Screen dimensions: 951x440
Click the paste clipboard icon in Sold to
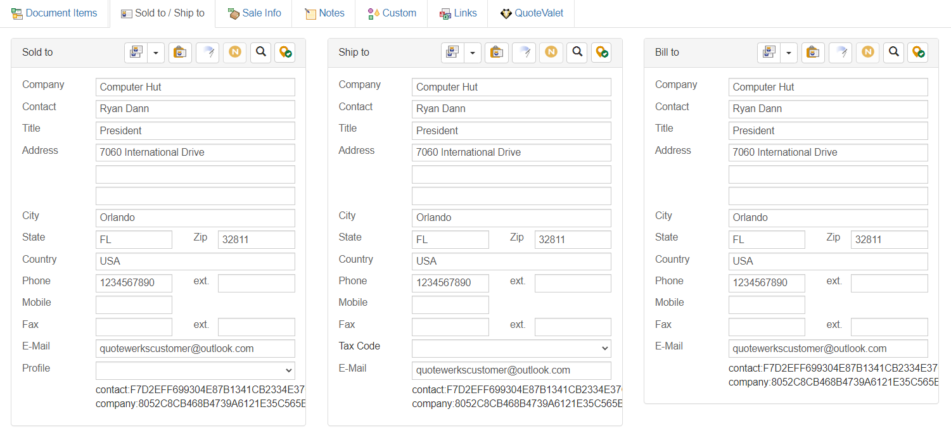[x=181, y=53]
